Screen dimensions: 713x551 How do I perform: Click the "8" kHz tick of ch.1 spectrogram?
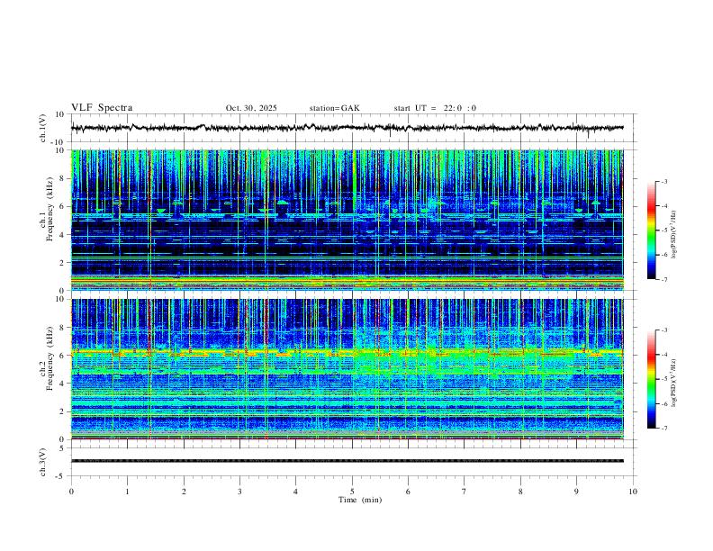[62, 178]
